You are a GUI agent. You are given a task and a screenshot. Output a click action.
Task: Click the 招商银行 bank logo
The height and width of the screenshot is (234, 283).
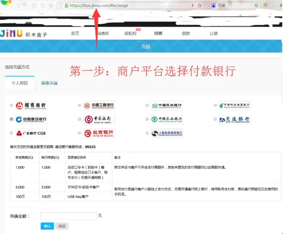pos(31,106)
